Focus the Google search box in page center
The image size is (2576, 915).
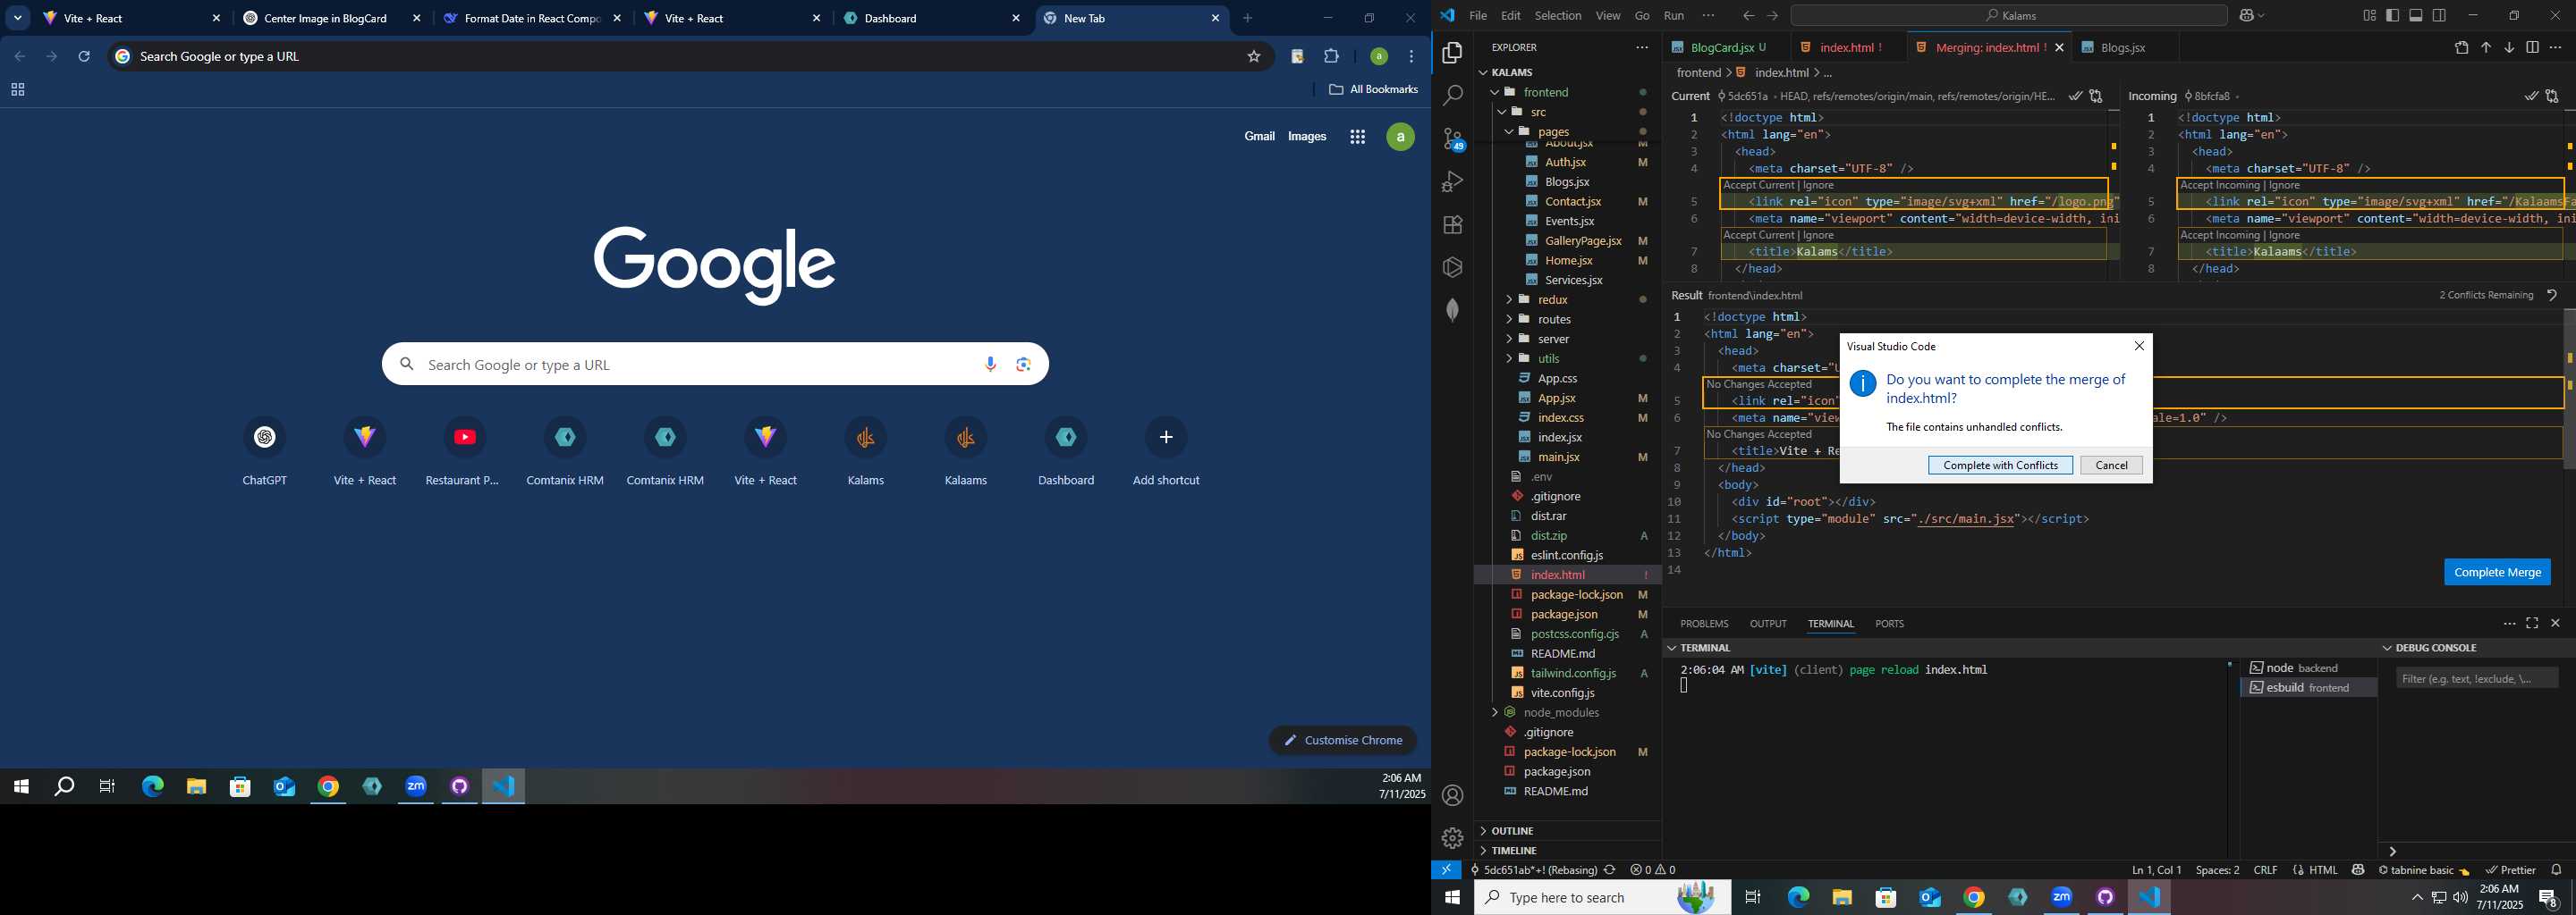(x=715, y=365)
